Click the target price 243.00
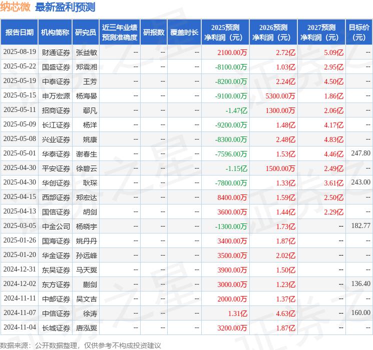The image size is (373, 350). point(360,182)
